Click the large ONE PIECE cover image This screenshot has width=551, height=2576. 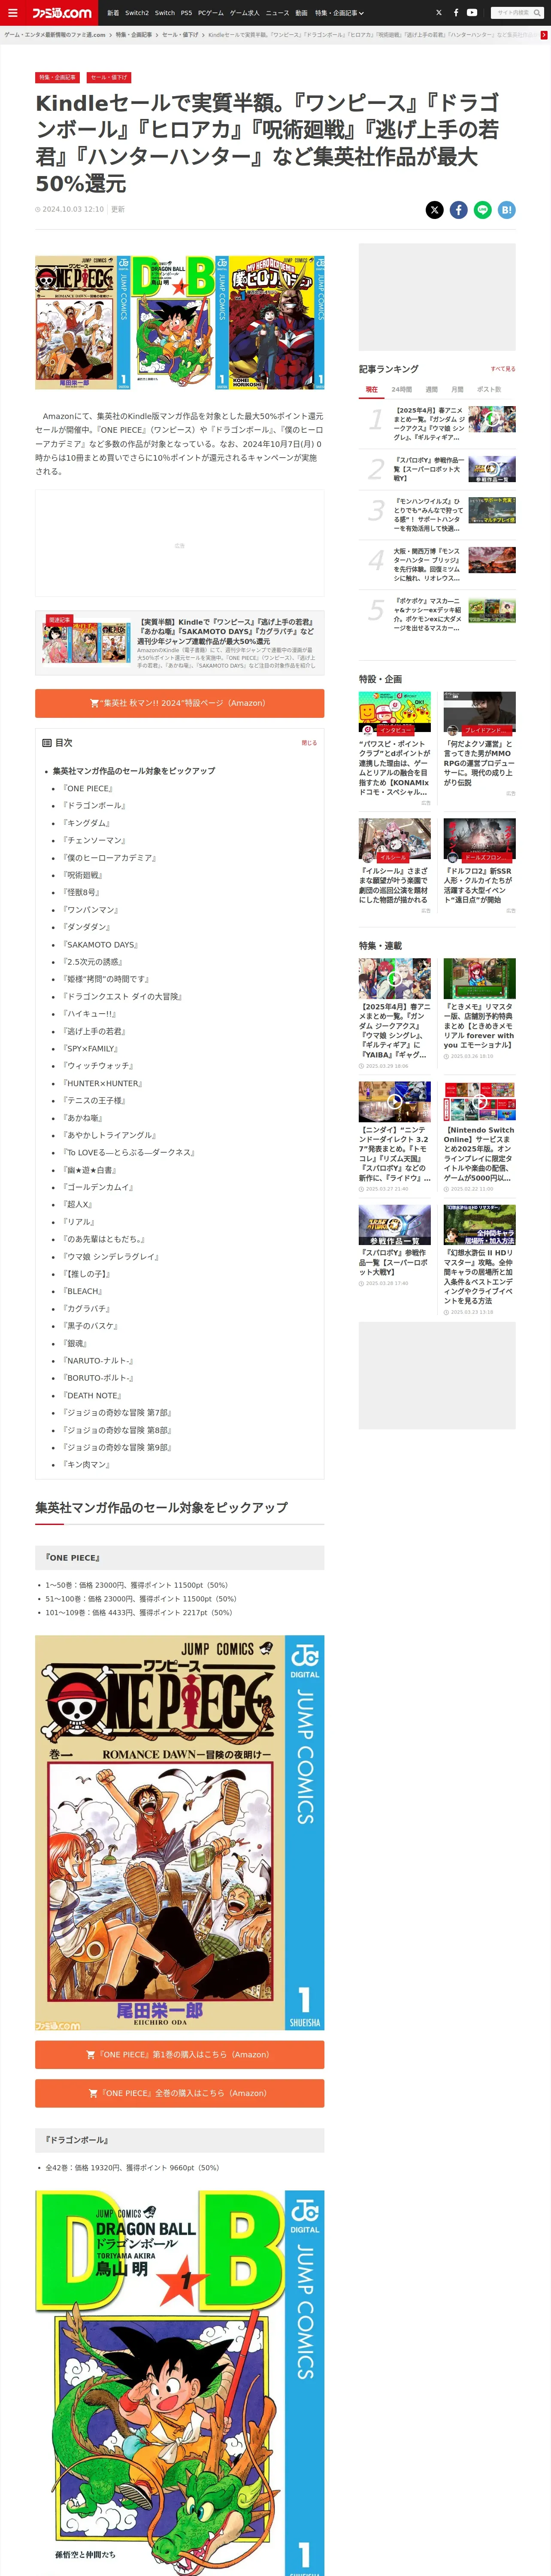pos(179,1832)
